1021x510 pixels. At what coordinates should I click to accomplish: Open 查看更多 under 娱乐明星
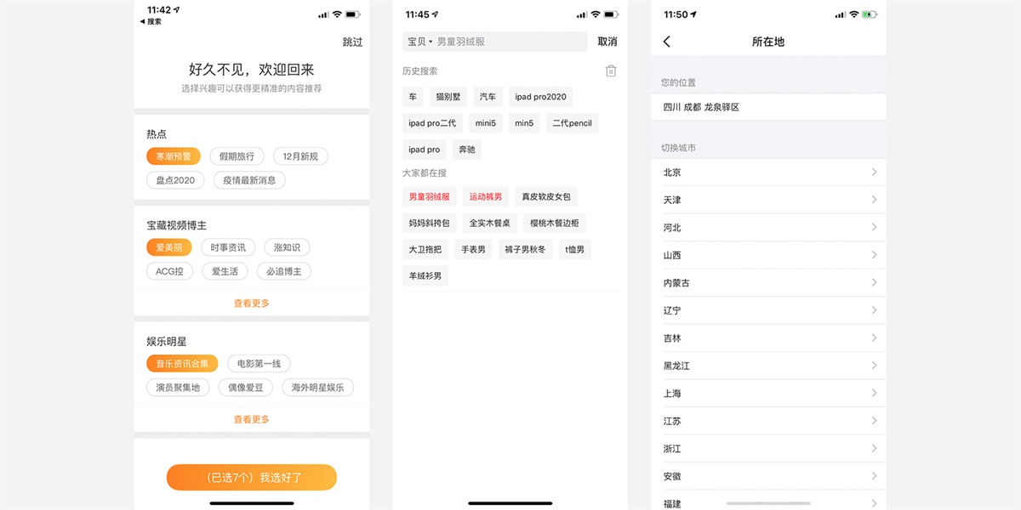click(x=251, y=417)
